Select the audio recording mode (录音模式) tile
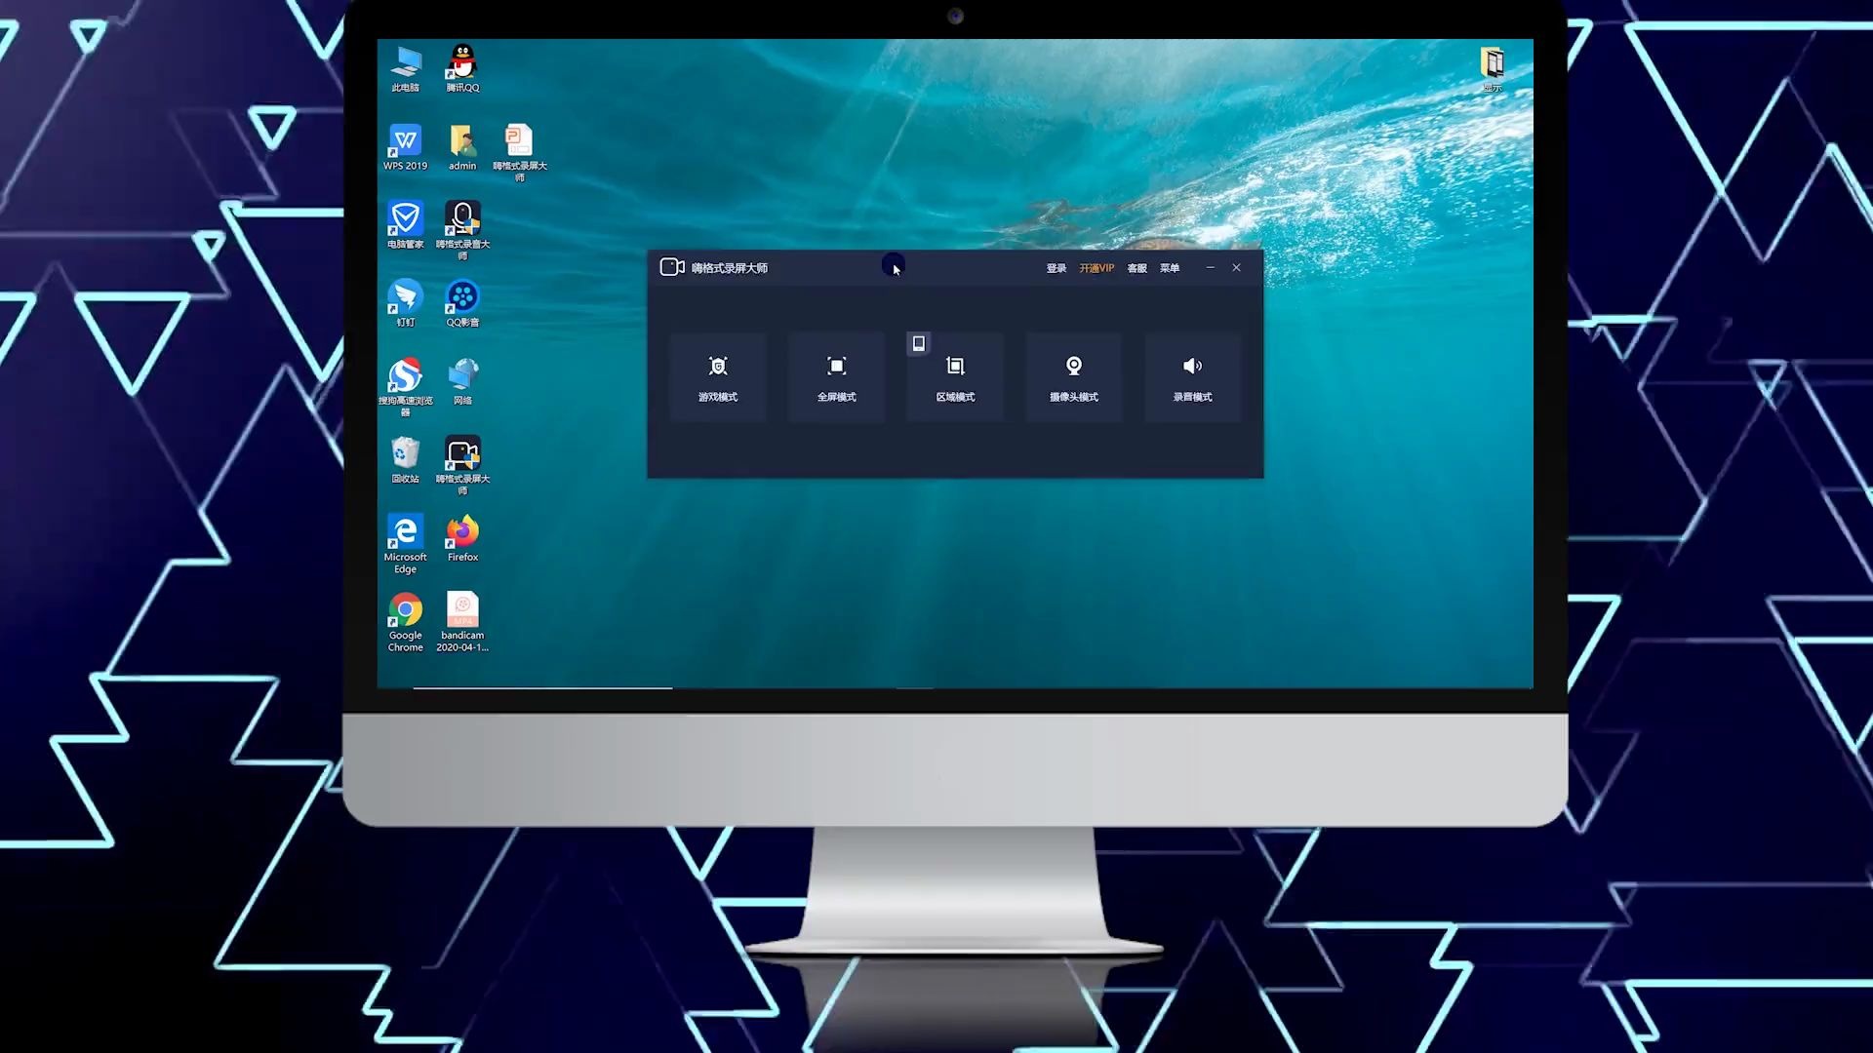This screenshot has height=1053, width=1873. click(x=1192, y=377)
